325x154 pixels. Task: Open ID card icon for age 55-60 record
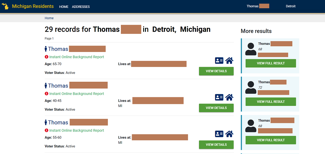[x=219, y=134]
